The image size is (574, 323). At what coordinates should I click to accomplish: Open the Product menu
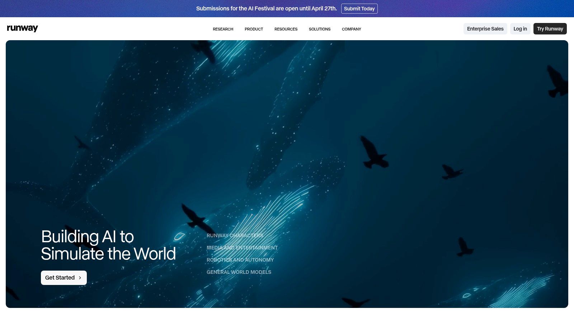coord(254,29)
